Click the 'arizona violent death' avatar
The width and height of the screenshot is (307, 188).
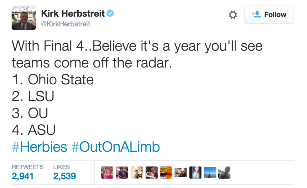pos(166,172)
